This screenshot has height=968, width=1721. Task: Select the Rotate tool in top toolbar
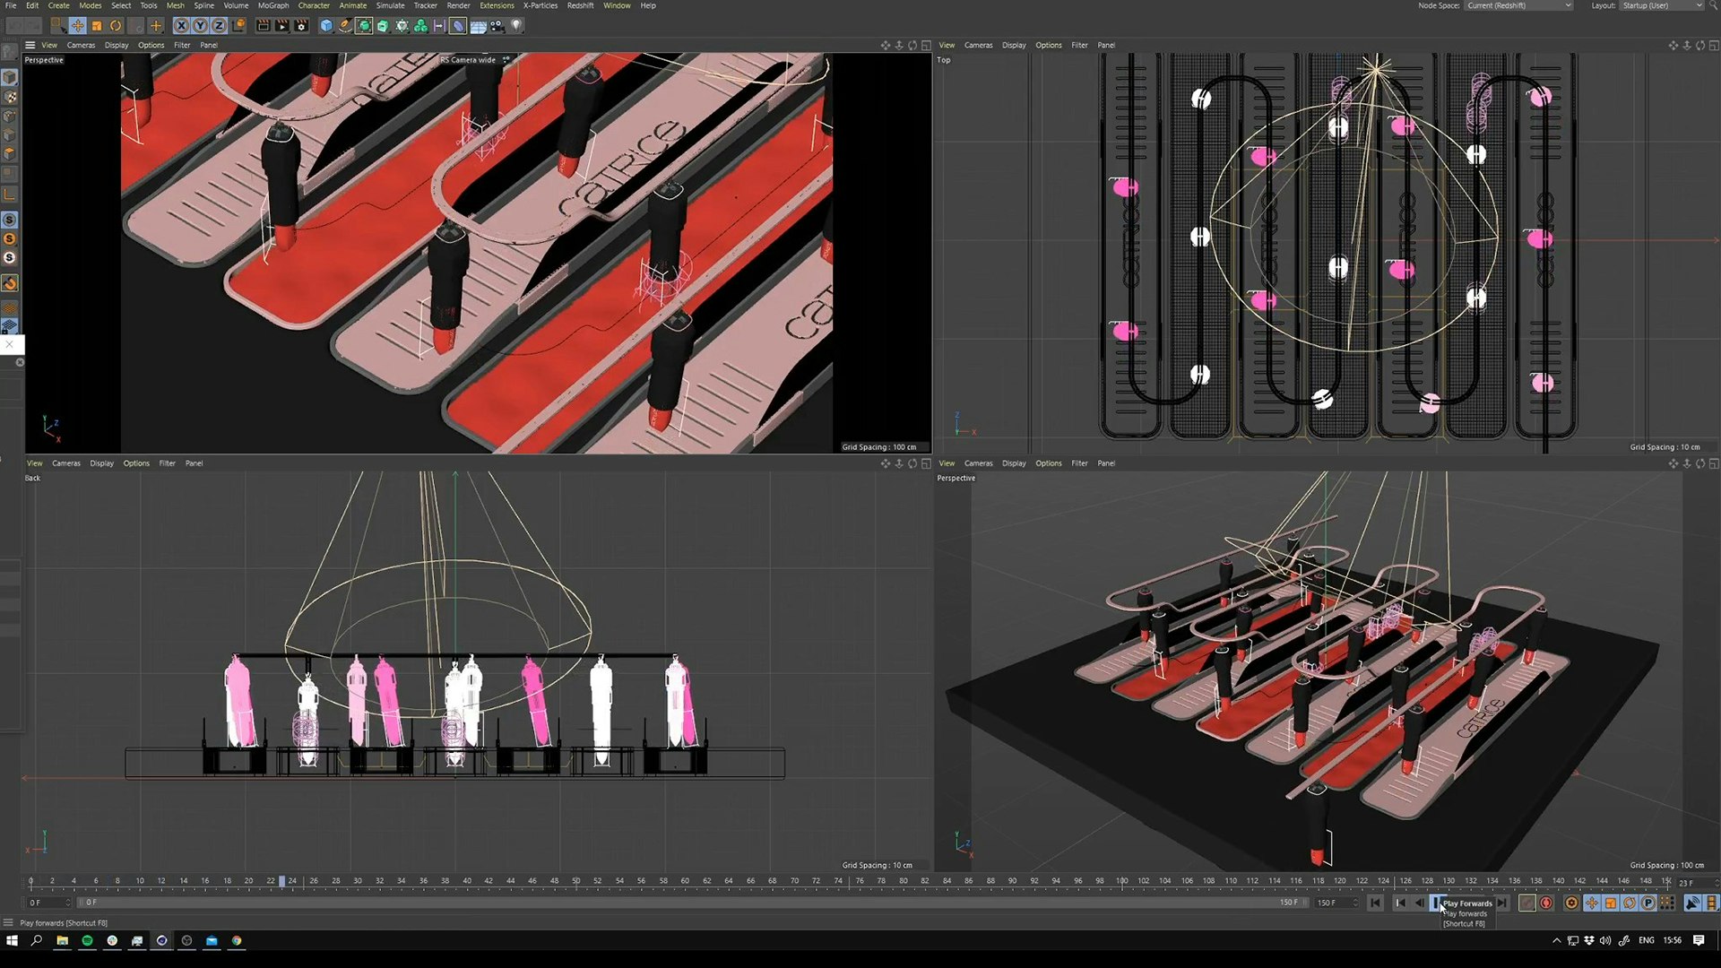pyautogui.click(x=116, y=26)
